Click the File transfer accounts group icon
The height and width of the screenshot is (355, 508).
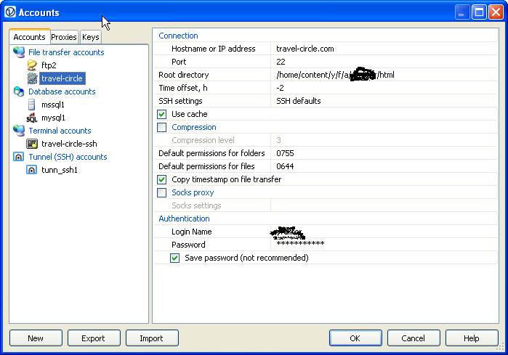click(x=19, y=52)
